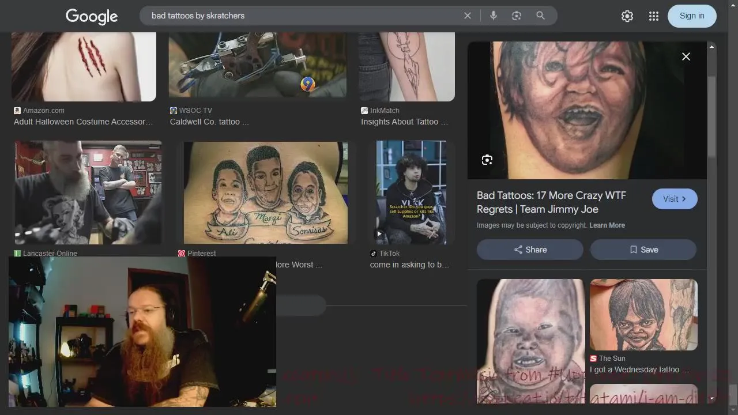
Task: Click the Sign in button
Action: 692,16
